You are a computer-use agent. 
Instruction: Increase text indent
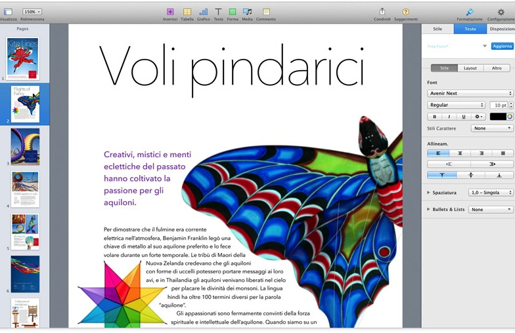[491, 164]
